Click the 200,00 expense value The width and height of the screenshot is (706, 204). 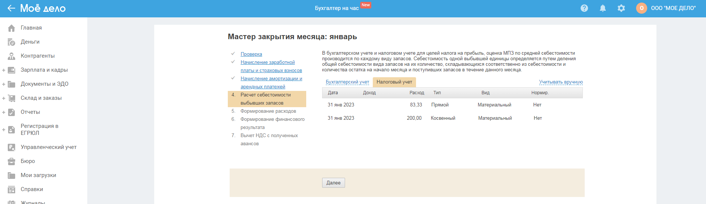click(x=414, y=118)
